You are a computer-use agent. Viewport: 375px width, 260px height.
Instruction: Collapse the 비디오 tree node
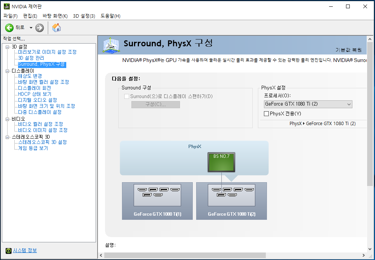coord(8,119)
